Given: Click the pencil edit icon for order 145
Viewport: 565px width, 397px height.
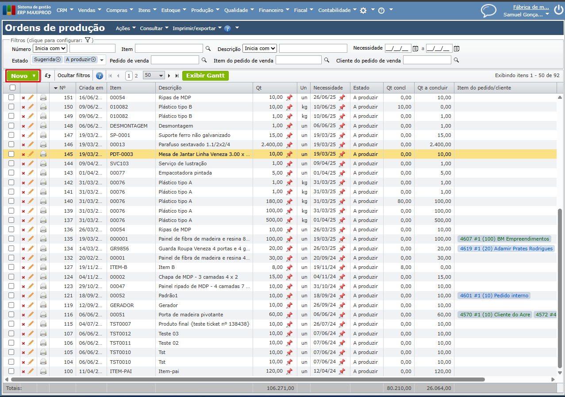Looking at the screenshot, I should (31, 154).
